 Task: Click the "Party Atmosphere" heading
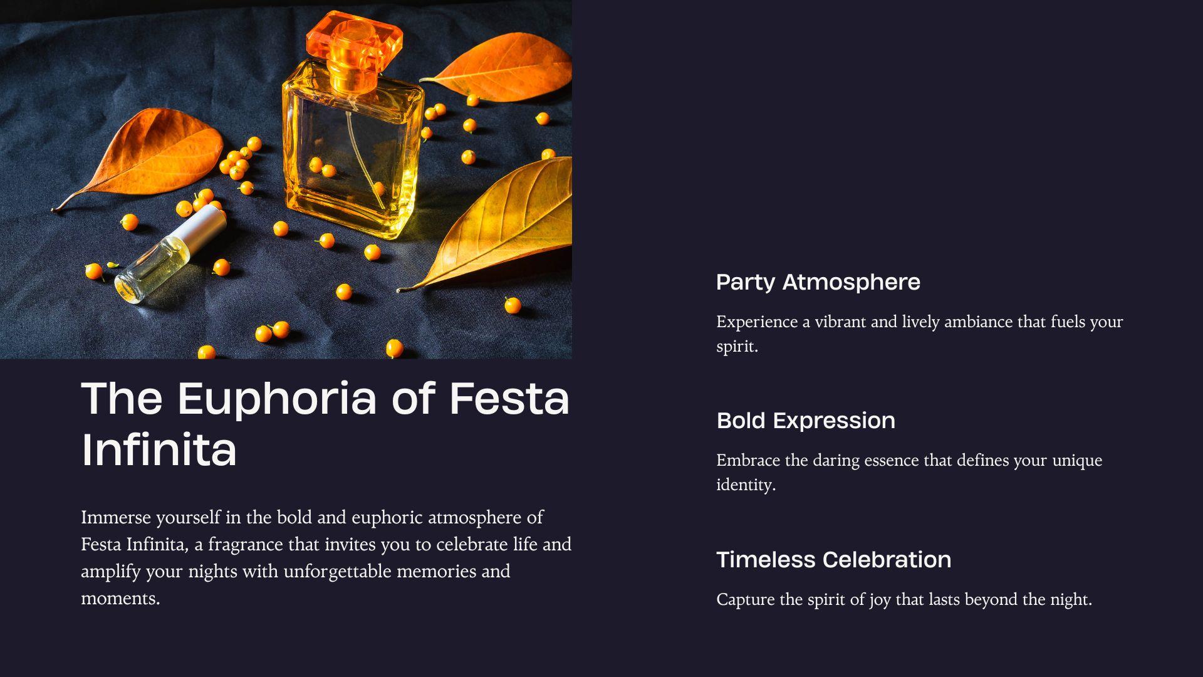click(x=818, y=282)
